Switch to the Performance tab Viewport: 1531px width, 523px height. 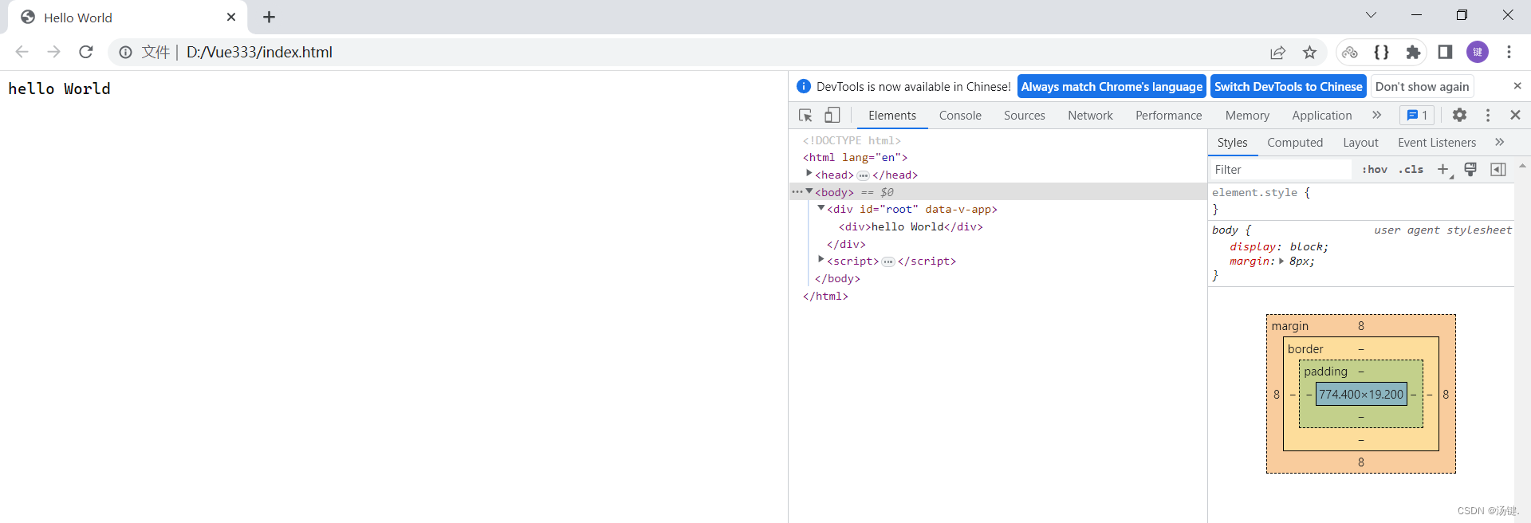[1169, 116]
